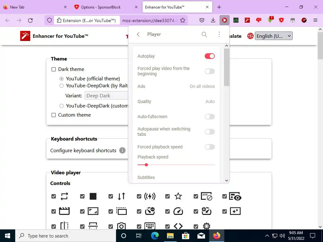Click the Player popup scroll down arrow
Viewport: 323px width, 242px height.
pyautogui.click(x=226, y=181)
